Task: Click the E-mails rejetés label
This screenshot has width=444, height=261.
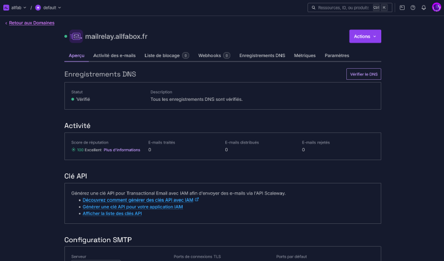Action: tap(316, 142)
